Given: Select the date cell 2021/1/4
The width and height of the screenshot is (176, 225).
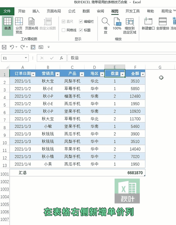Looking at the screenshot, I should (22, 164).
